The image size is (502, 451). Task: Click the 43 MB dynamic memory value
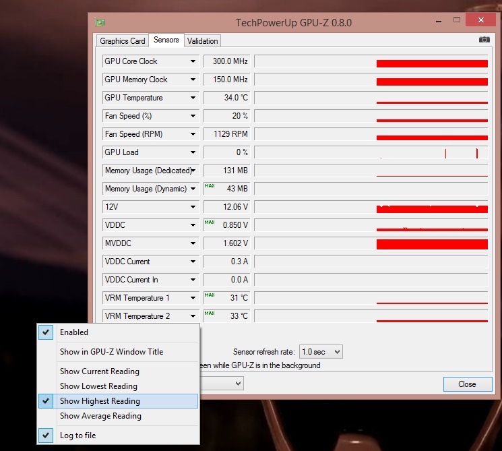pyautogui.click(x=226, y=189)
